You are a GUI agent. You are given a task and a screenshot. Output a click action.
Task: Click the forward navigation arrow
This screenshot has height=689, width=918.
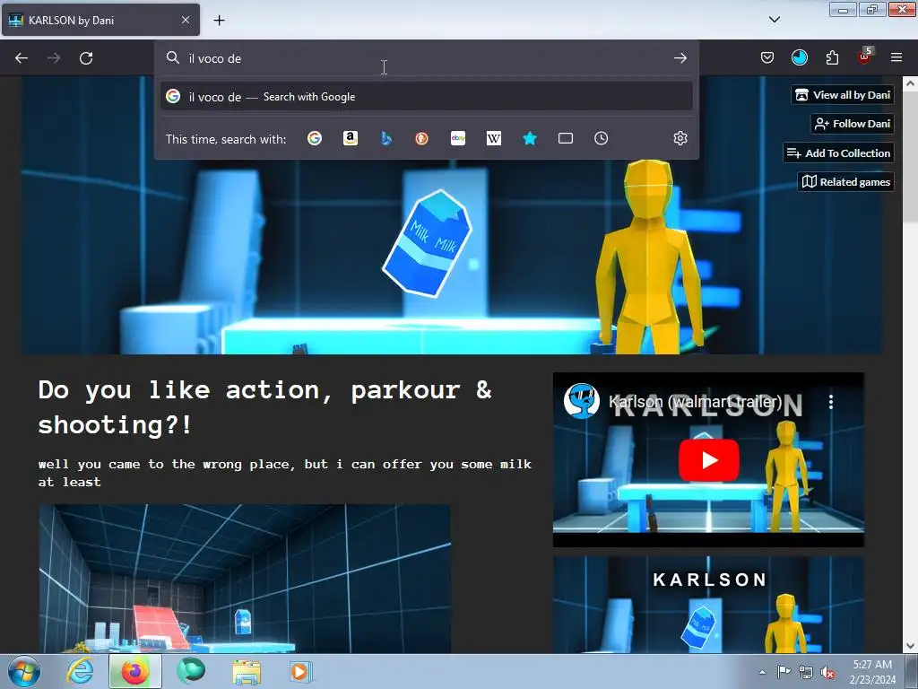coord(54,58)
